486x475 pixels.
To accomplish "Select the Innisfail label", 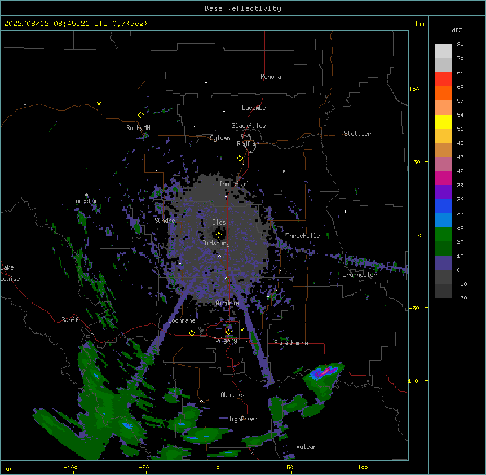I will (234, 184).
